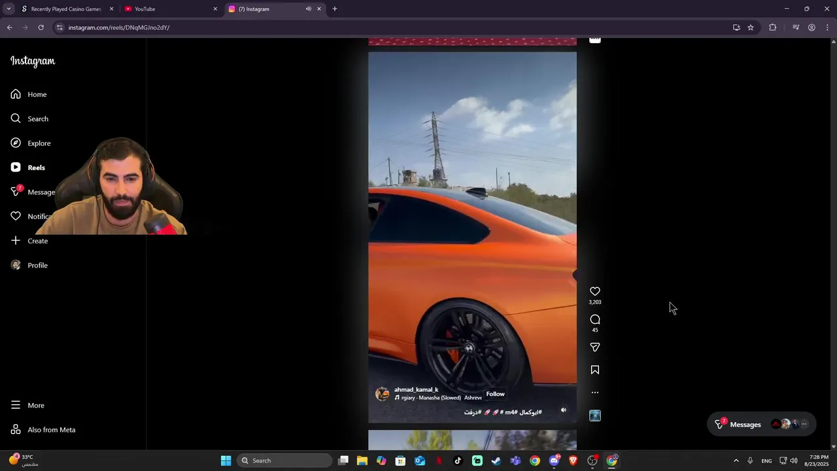Open Also from Meta in the sidebar
This screenshot has height=471, width=837.
pyautogui.click(x=43, y=430)
